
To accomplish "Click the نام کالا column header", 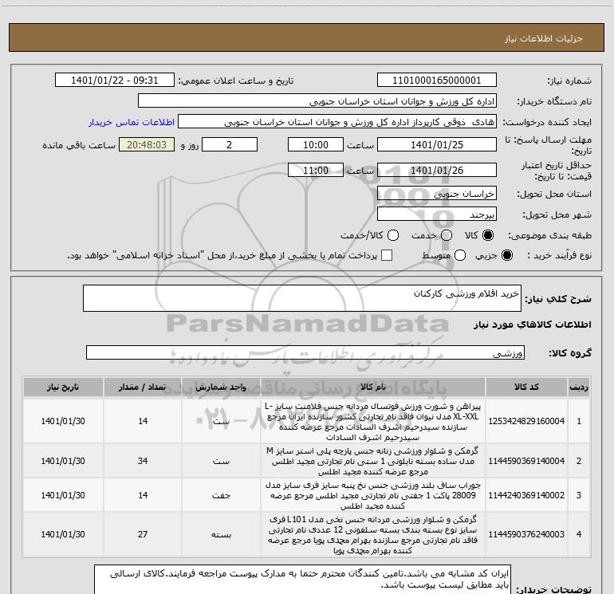I will pyautogui.click(x=373, y=387).
